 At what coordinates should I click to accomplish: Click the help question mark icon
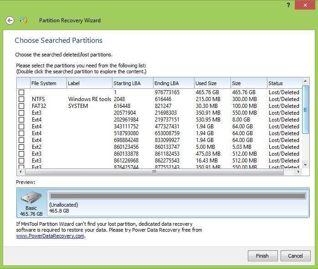[288, 5]
